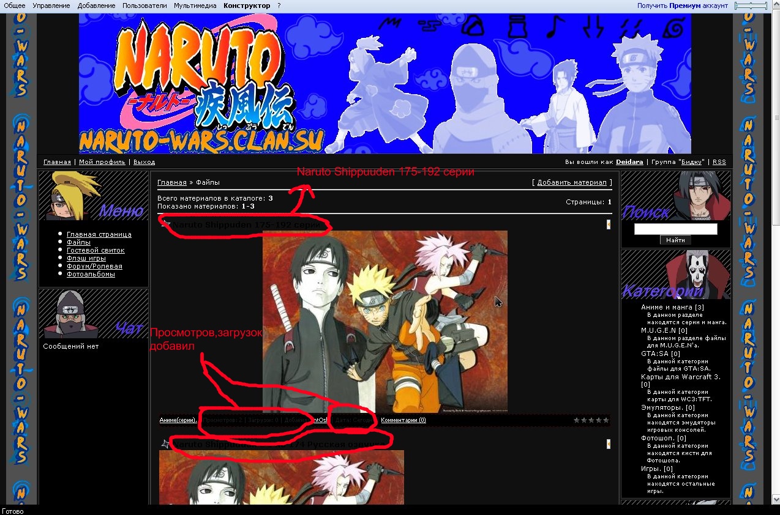Click the search input field
This screenshot has width=780, height=515.
(x=675, y=229)
